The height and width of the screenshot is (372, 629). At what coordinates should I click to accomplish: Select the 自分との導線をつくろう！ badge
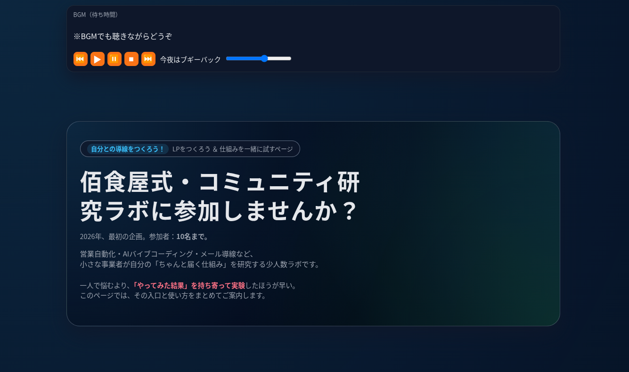(x=128, y=149)
